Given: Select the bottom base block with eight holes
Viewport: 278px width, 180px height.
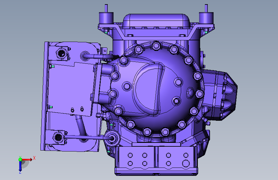Looking at the screenshot, I should 156,161.
